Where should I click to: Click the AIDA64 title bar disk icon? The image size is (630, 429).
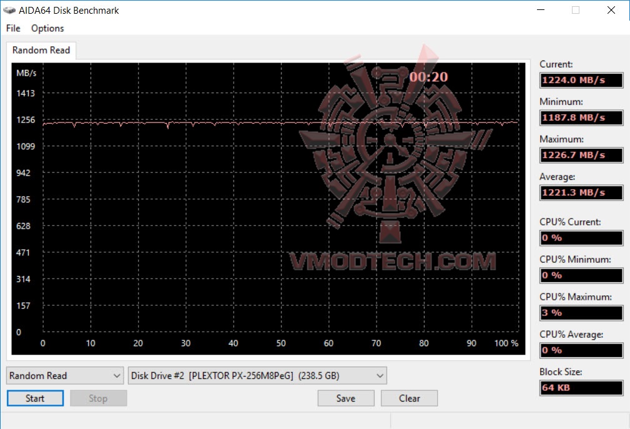coord(9,10)
